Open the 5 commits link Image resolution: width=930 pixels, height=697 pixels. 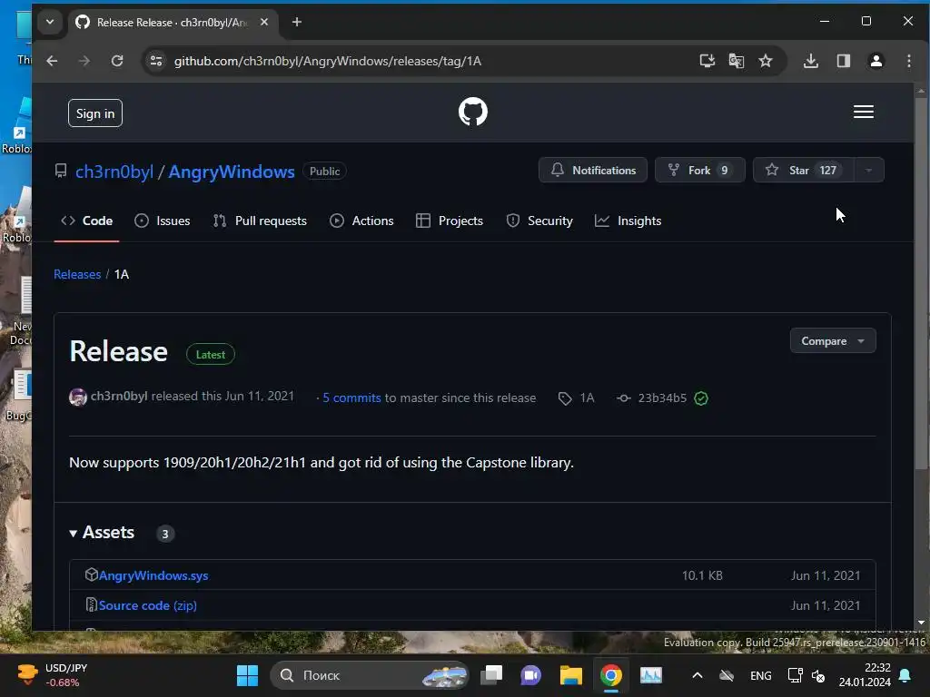351,398
